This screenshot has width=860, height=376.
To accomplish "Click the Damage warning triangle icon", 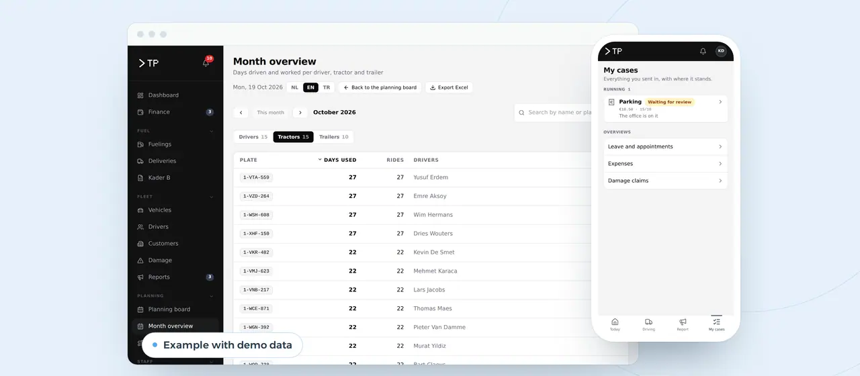I will pyautogui.click(x=140, y=261).
